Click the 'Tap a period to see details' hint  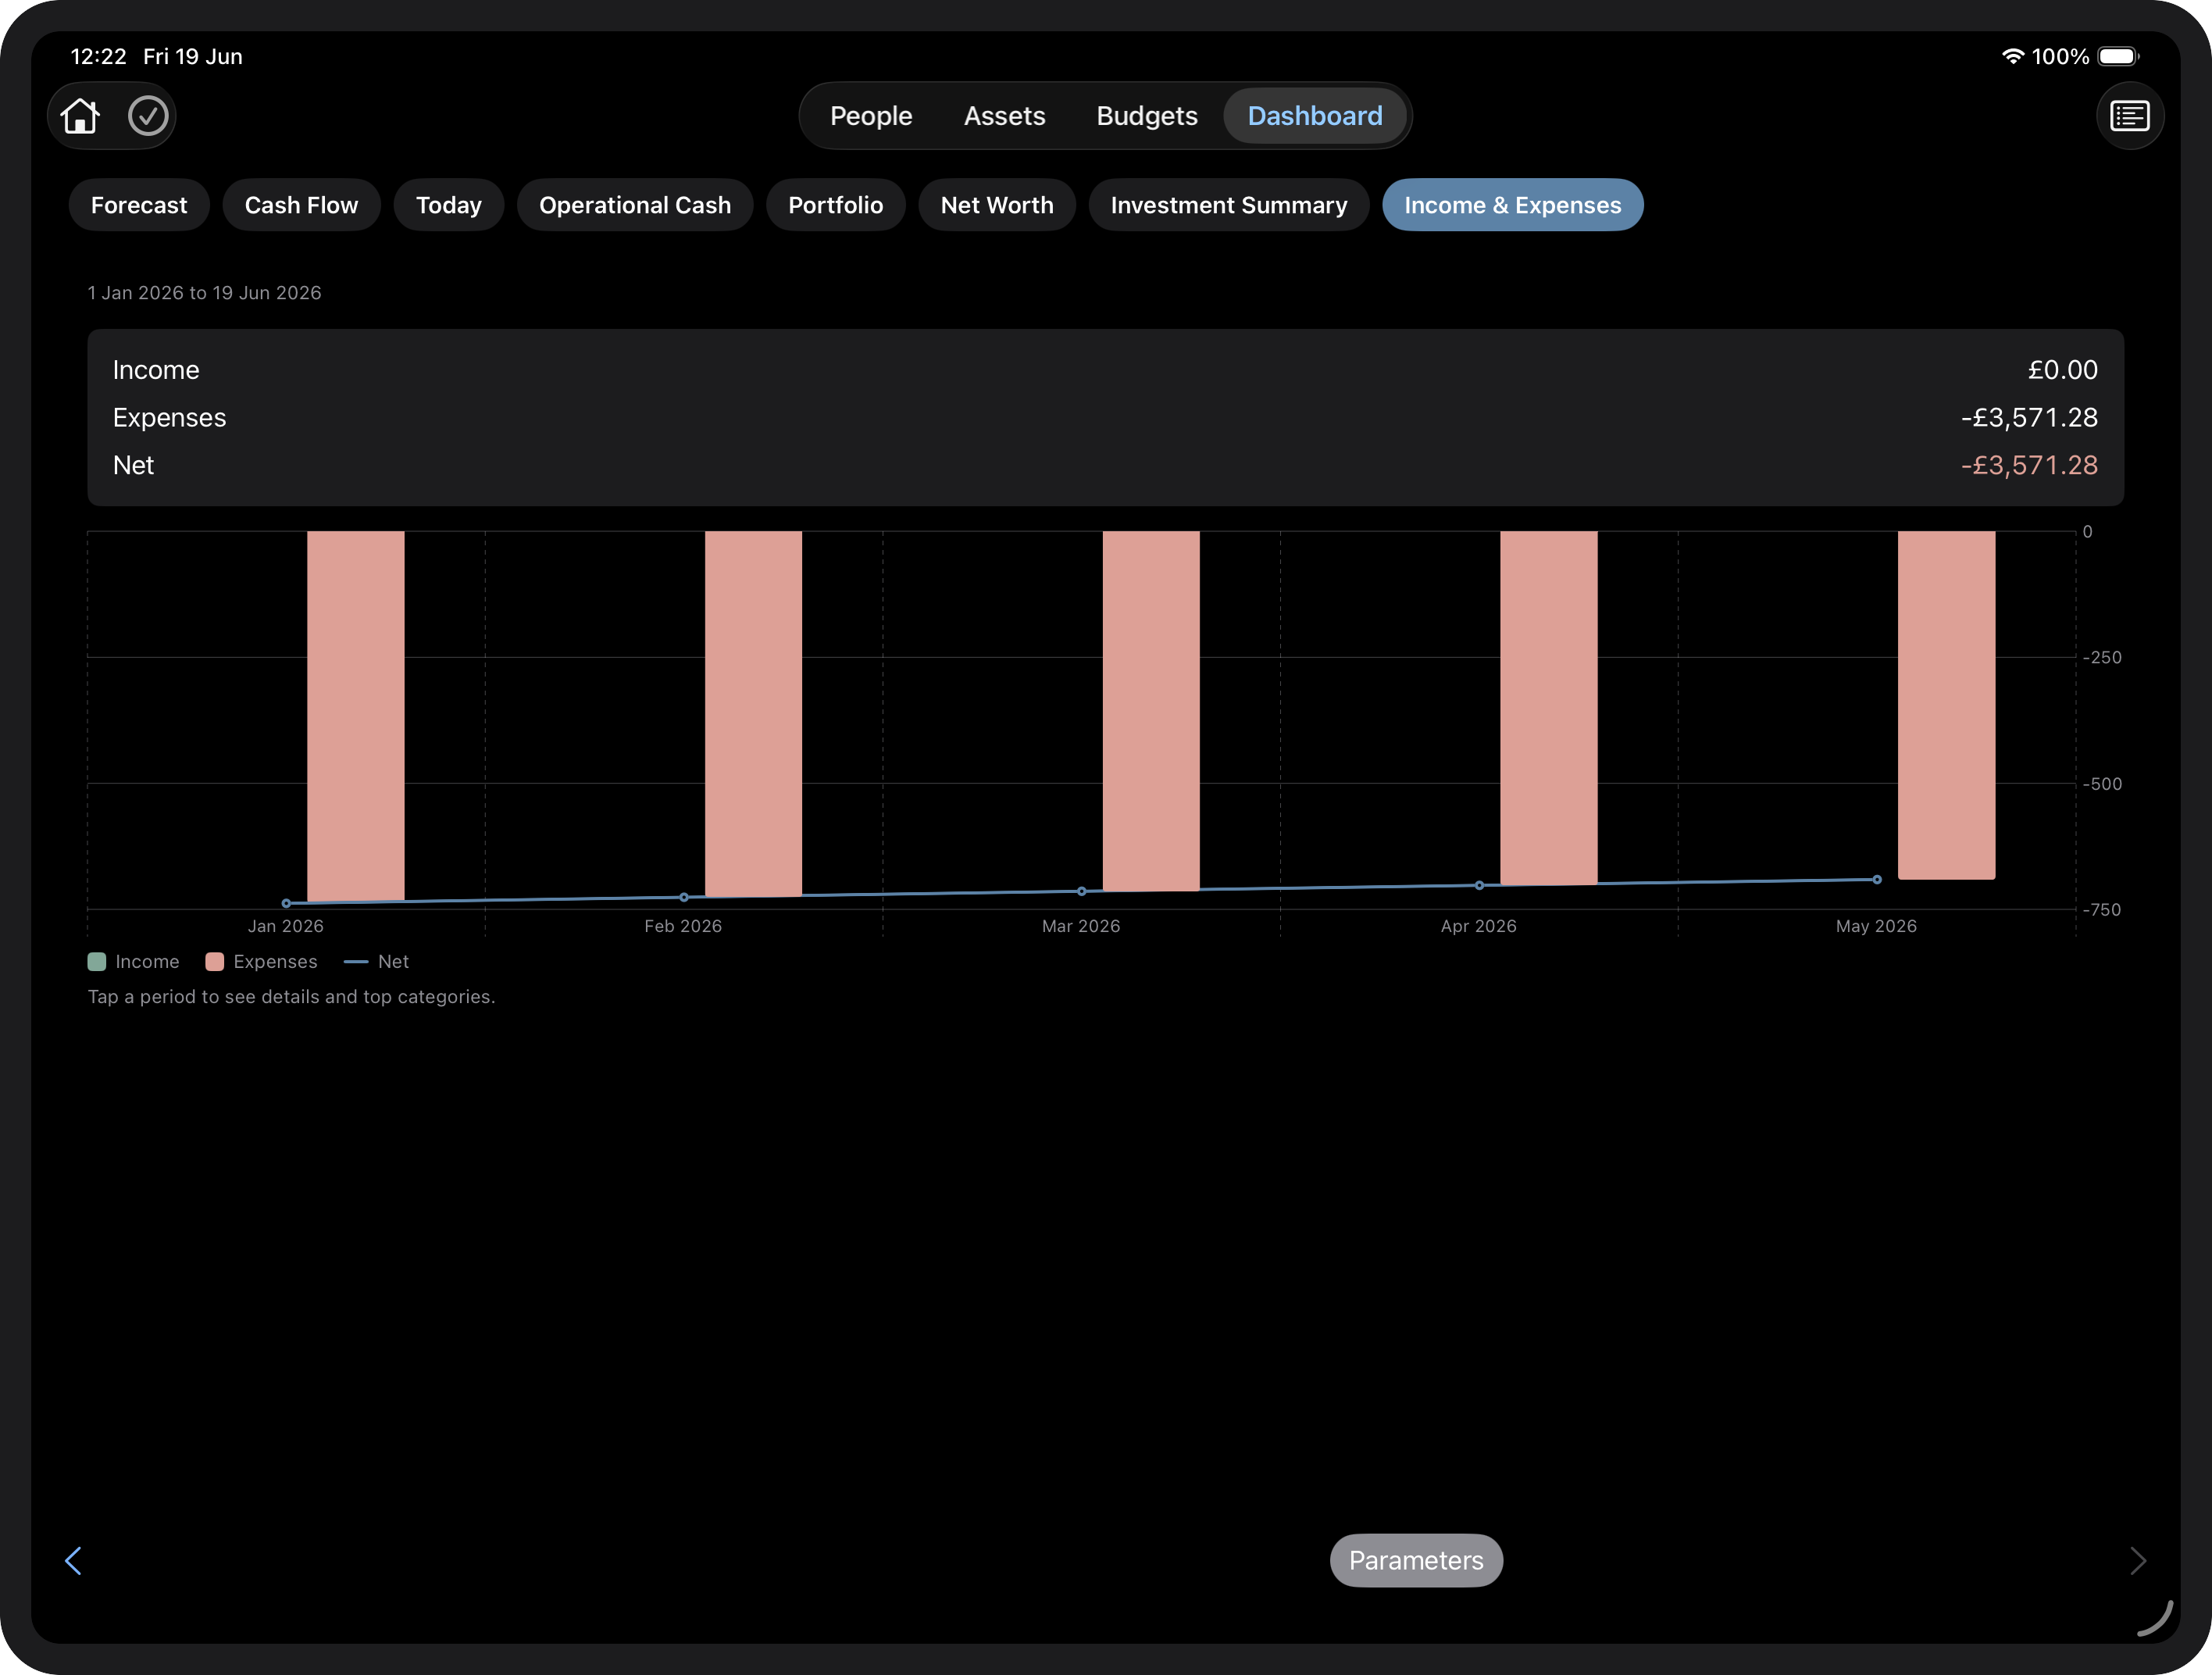coord(291,997)
